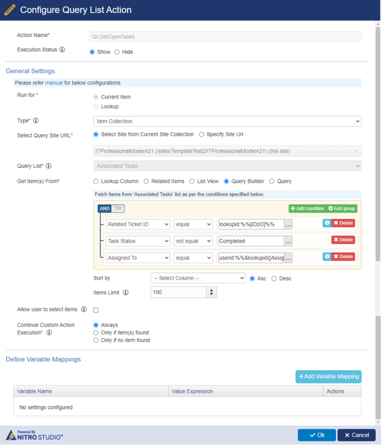Click Add Variable Mapping button
Image resolution: width=381 pixels, height=445 pixels.
328,377
